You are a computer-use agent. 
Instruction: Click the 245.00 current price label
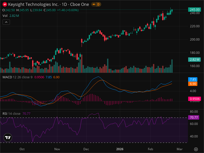tap(195, 10)
